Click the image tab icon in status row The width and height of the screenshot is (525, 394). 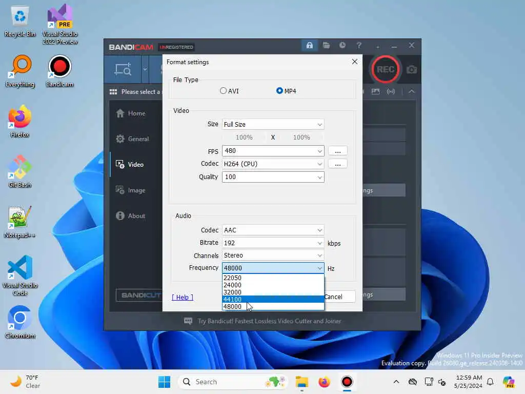375,91
